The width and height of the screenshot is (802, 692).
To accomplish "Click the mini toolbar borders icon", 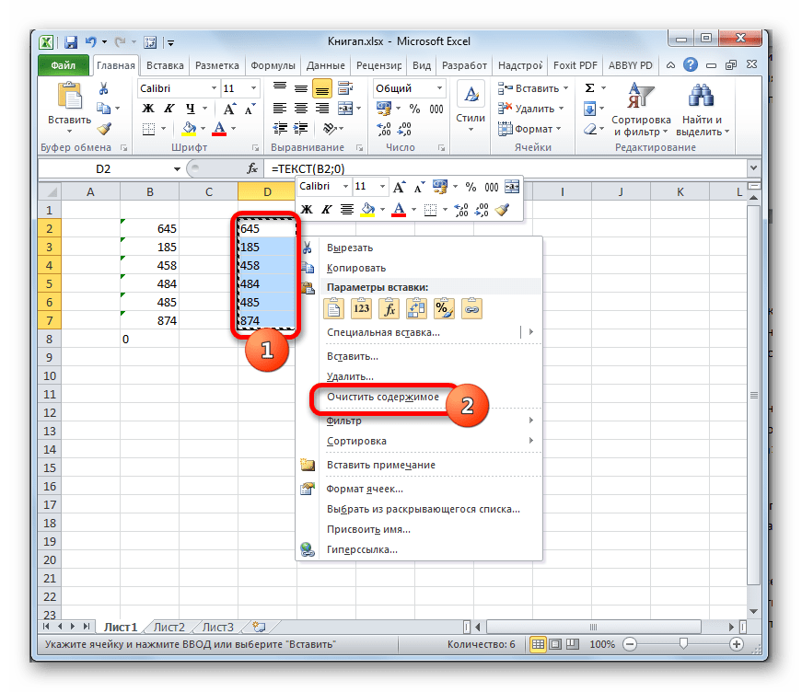I will pos(430,210).
